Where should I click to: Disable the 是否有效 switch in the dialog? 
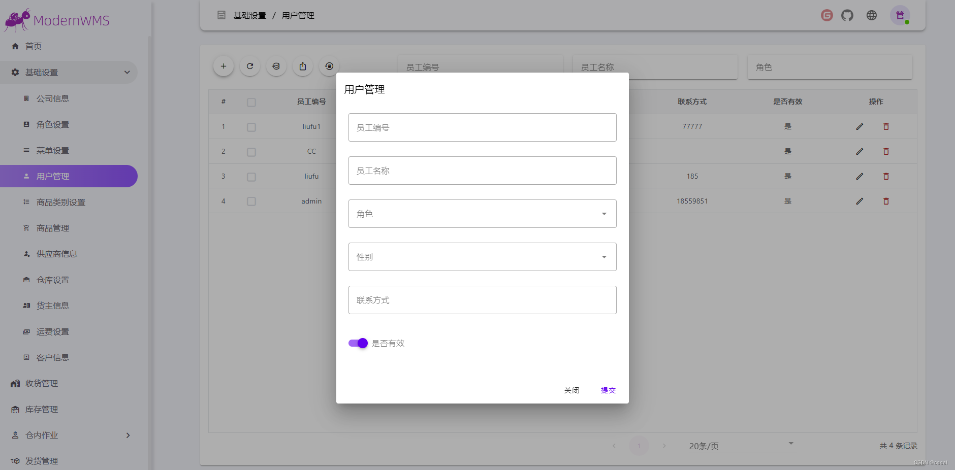pyautogui.click(x=358, y=343)
